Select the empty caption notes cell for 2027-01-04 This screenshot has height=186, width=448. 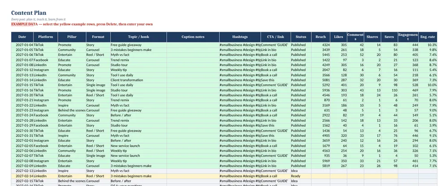click(193, 45)
